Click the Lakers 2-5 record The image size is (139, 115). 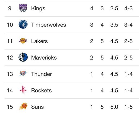pyautogui.click(x=128, y=41)
